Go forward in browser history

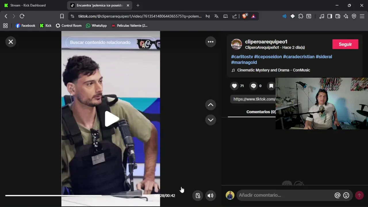pos(14,16)
